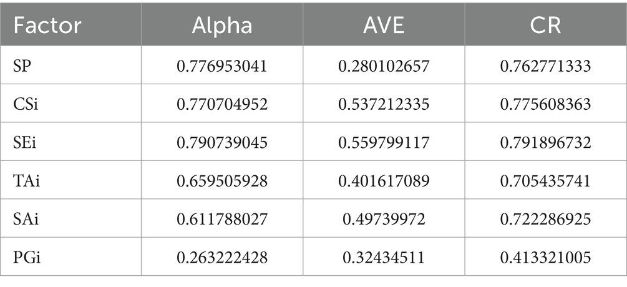Click the SP AVE value 0.280102657
The height and width of the screenshot is (287, 627).
click(384, 65)
